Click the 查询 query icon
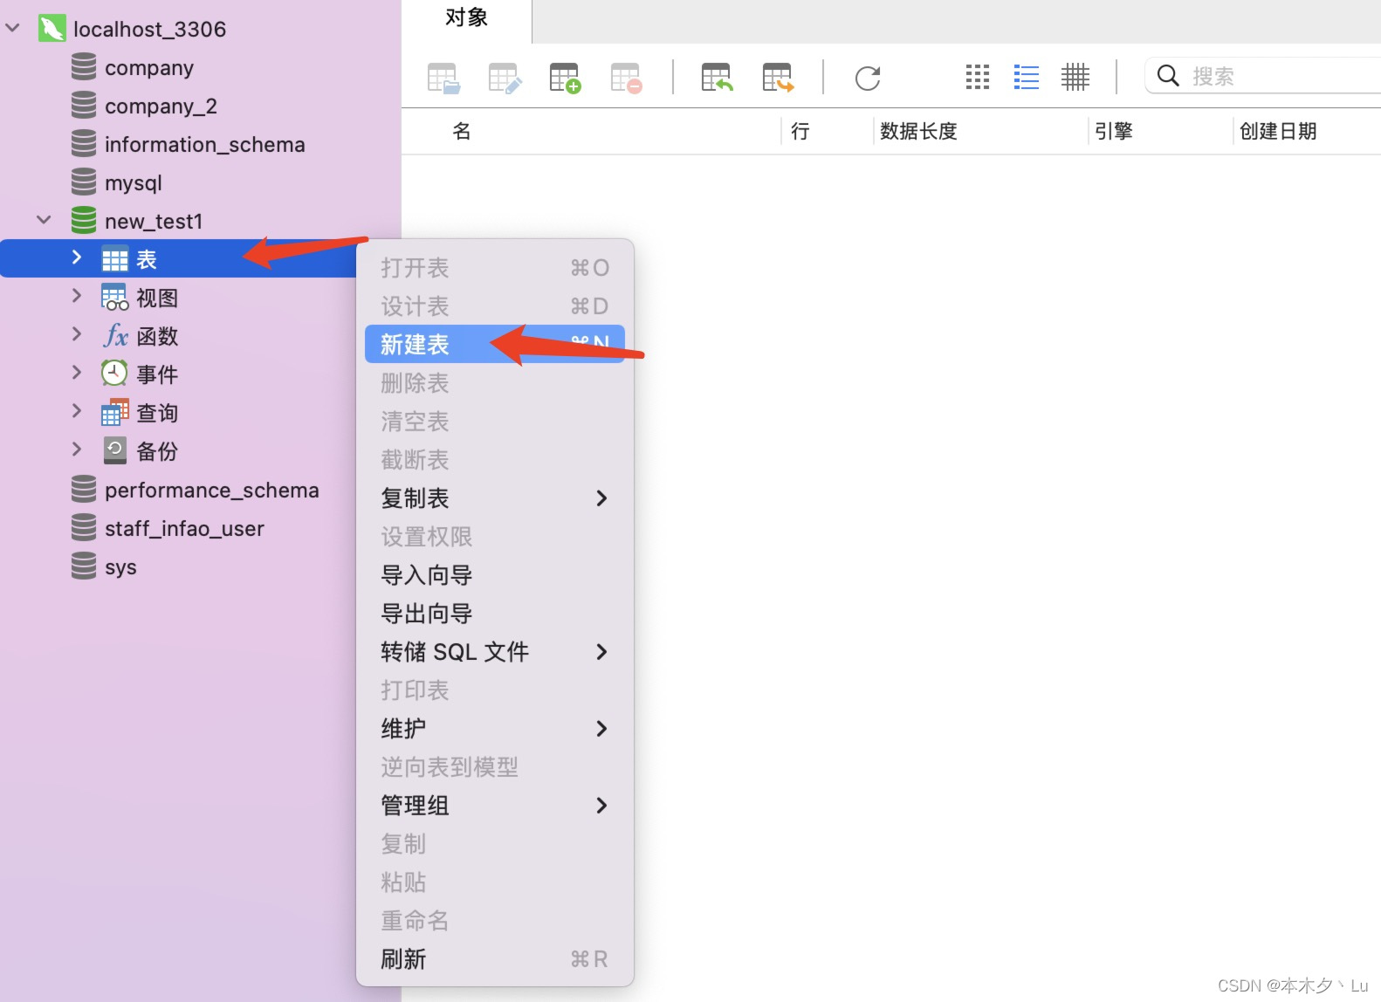The image size is (1381, 1002). pos(114,412)
